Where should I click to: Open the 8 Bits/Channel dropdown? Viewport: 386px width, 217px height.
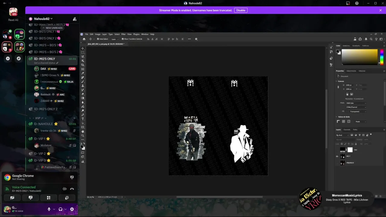click(356, 107)
